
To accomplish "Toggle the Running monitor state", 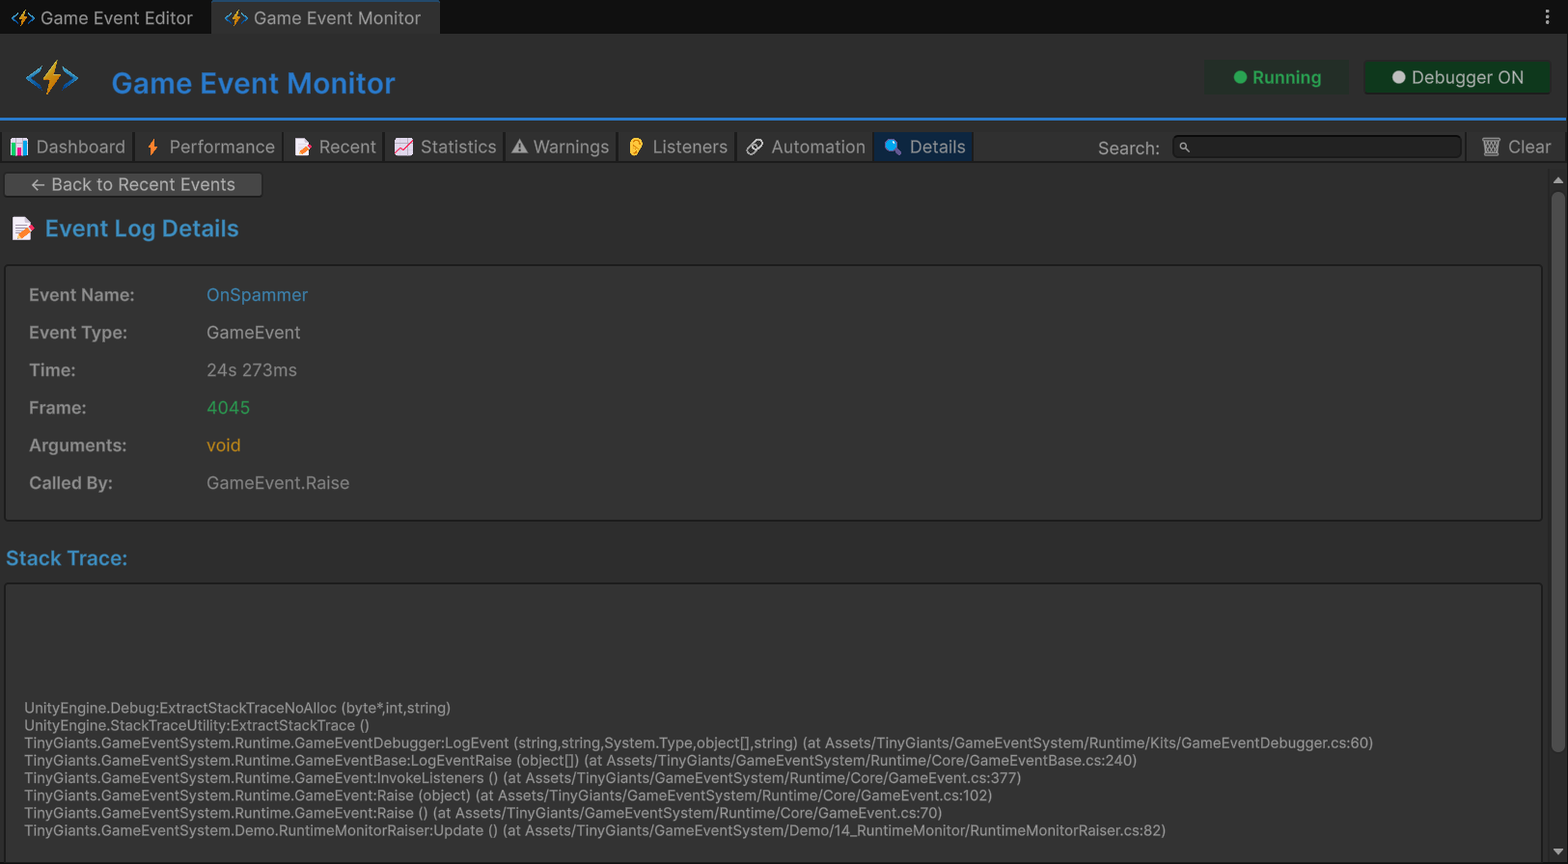I will click(1277, 77).
